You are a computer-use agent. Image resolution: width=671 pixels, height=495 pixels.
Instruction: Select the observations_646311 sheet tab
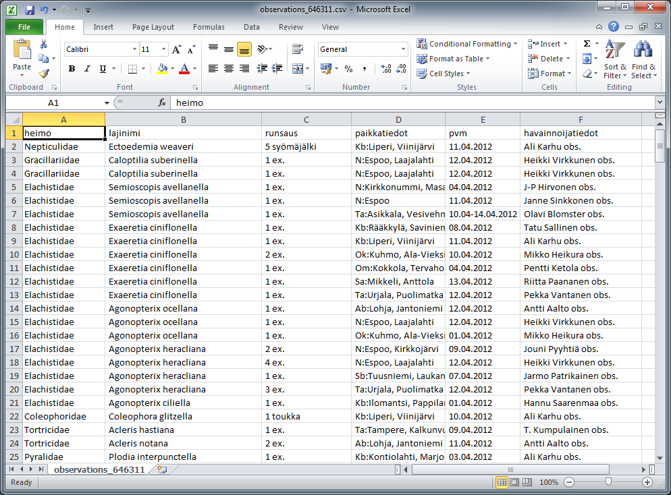pos(99,469)
